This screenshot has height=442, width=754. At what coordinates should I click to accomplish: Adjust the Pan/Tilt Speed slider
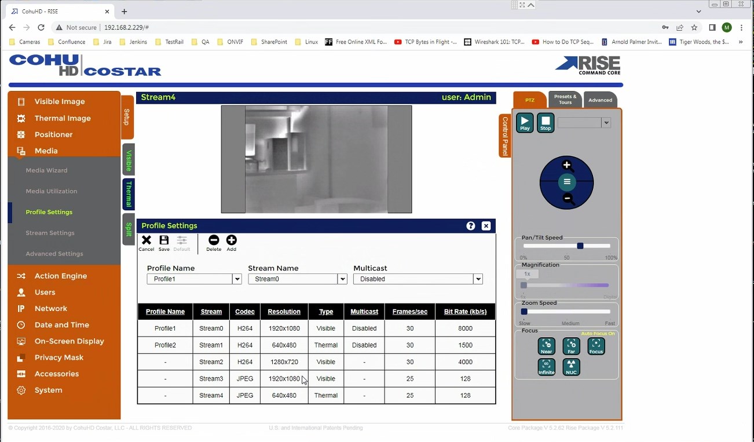pyautogui.click(x=580, y=246)
